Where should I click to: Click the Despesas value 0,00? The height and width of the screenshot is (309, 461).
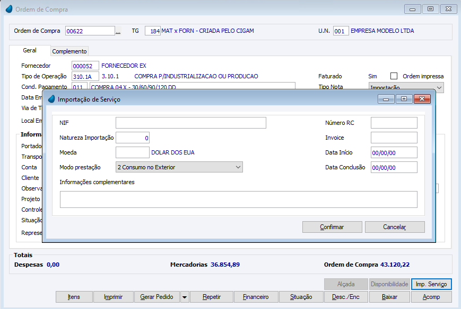coord(53,265)
